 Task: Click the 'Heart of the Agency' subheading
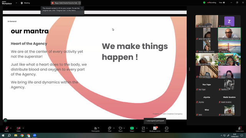pyautogui.click(x=29, y=44)
